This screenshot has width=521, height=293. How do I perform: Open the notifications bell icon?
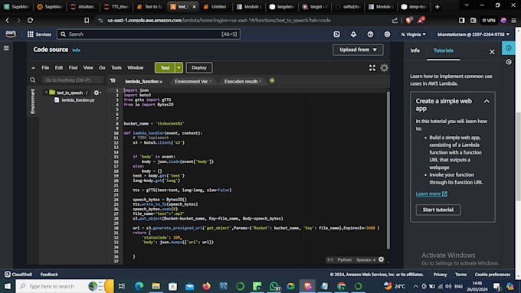pyautogui.click(x=353, y=34)
